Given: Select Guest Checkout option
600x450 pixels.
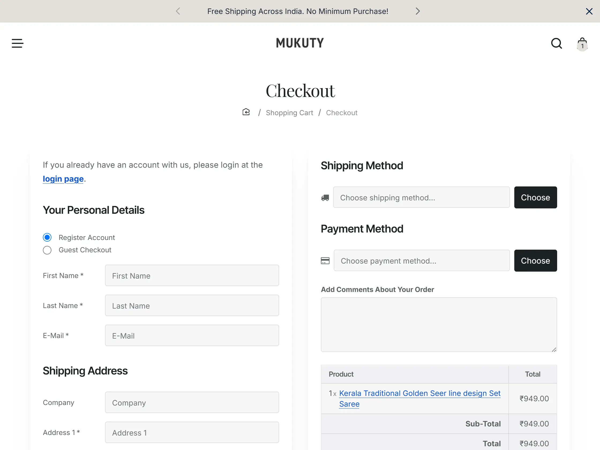Looking at the screenshot, I should (x=47, y=250).
